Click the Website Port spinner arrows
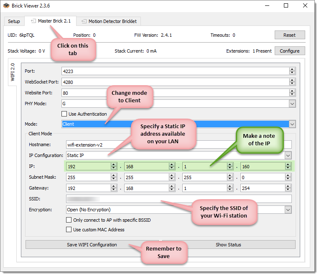 click(x=292, y=93)
